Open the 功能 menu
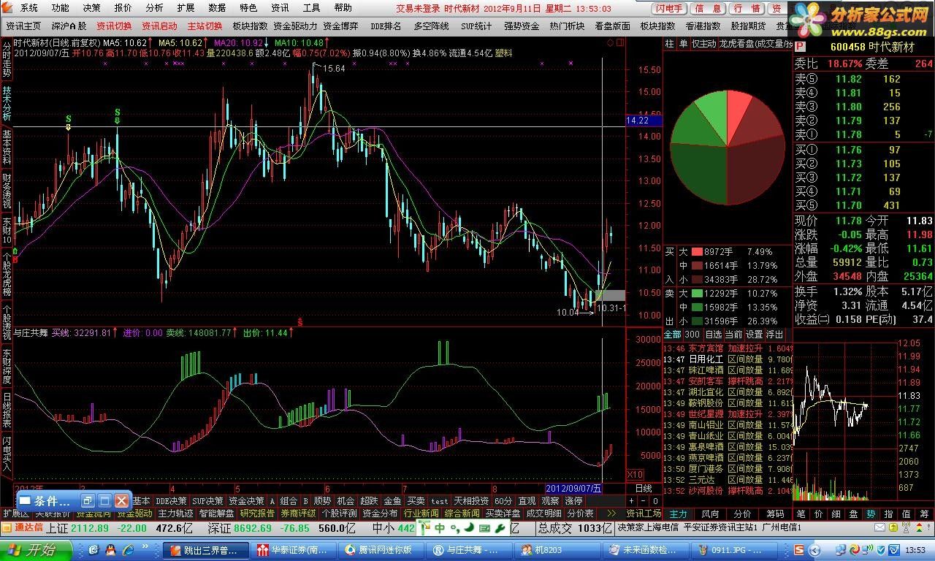Image resolution: width=935 pixels, height=561 pixels. click(x=60, y=8)
